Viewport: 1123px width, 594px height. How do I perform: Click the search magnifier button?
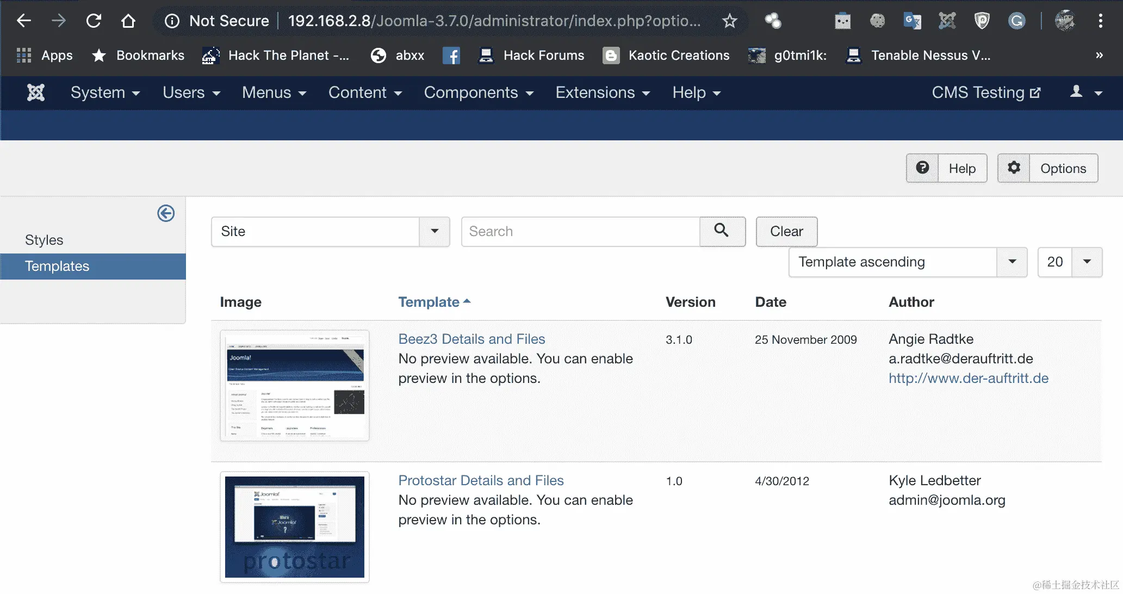(722, 231)
